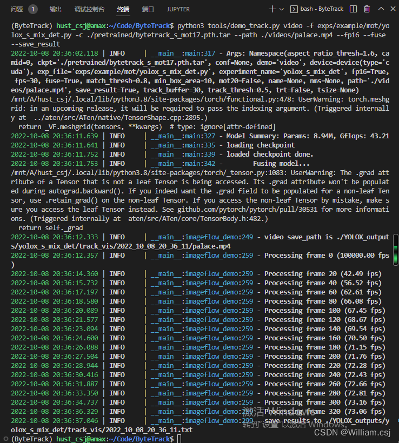
Task: Maximize panel size with up chevron
Action: pos(382,9)
